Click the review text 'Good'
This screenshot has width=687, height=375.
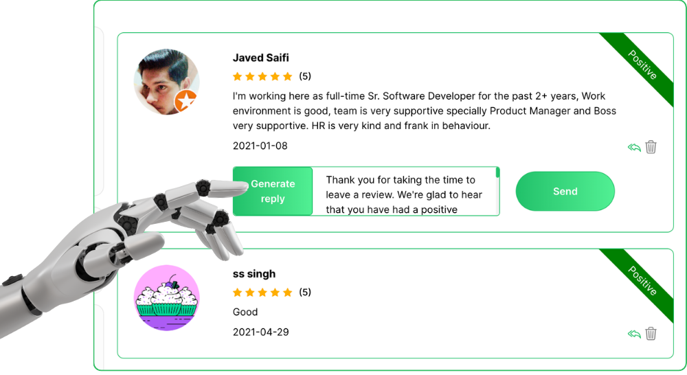coord(245,312)
